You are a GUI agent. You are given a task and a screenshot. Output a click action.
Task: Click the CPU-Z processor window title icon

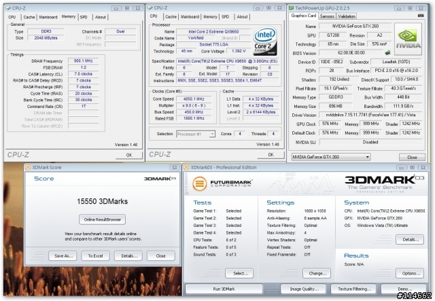[150, 7]
